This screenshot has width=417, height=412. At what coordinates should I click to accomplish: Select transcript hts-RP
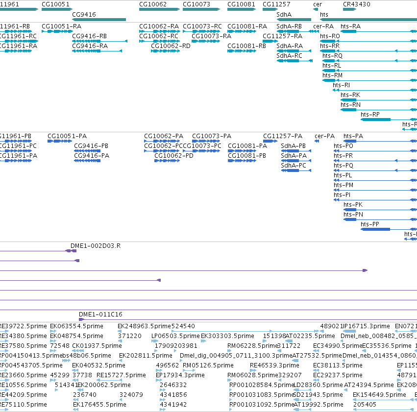click(x=370, y=115)
